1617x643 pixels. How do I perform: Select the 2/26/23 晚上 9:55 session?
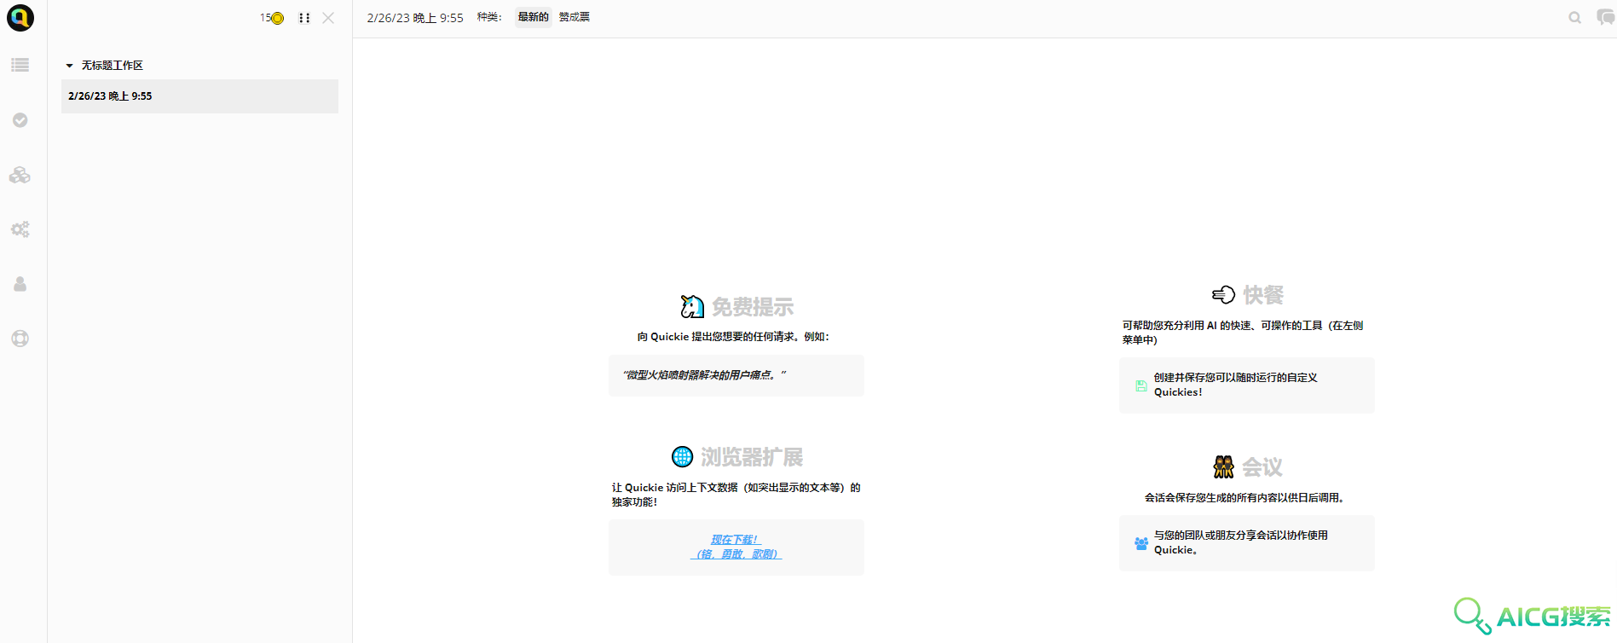[199, 96]
